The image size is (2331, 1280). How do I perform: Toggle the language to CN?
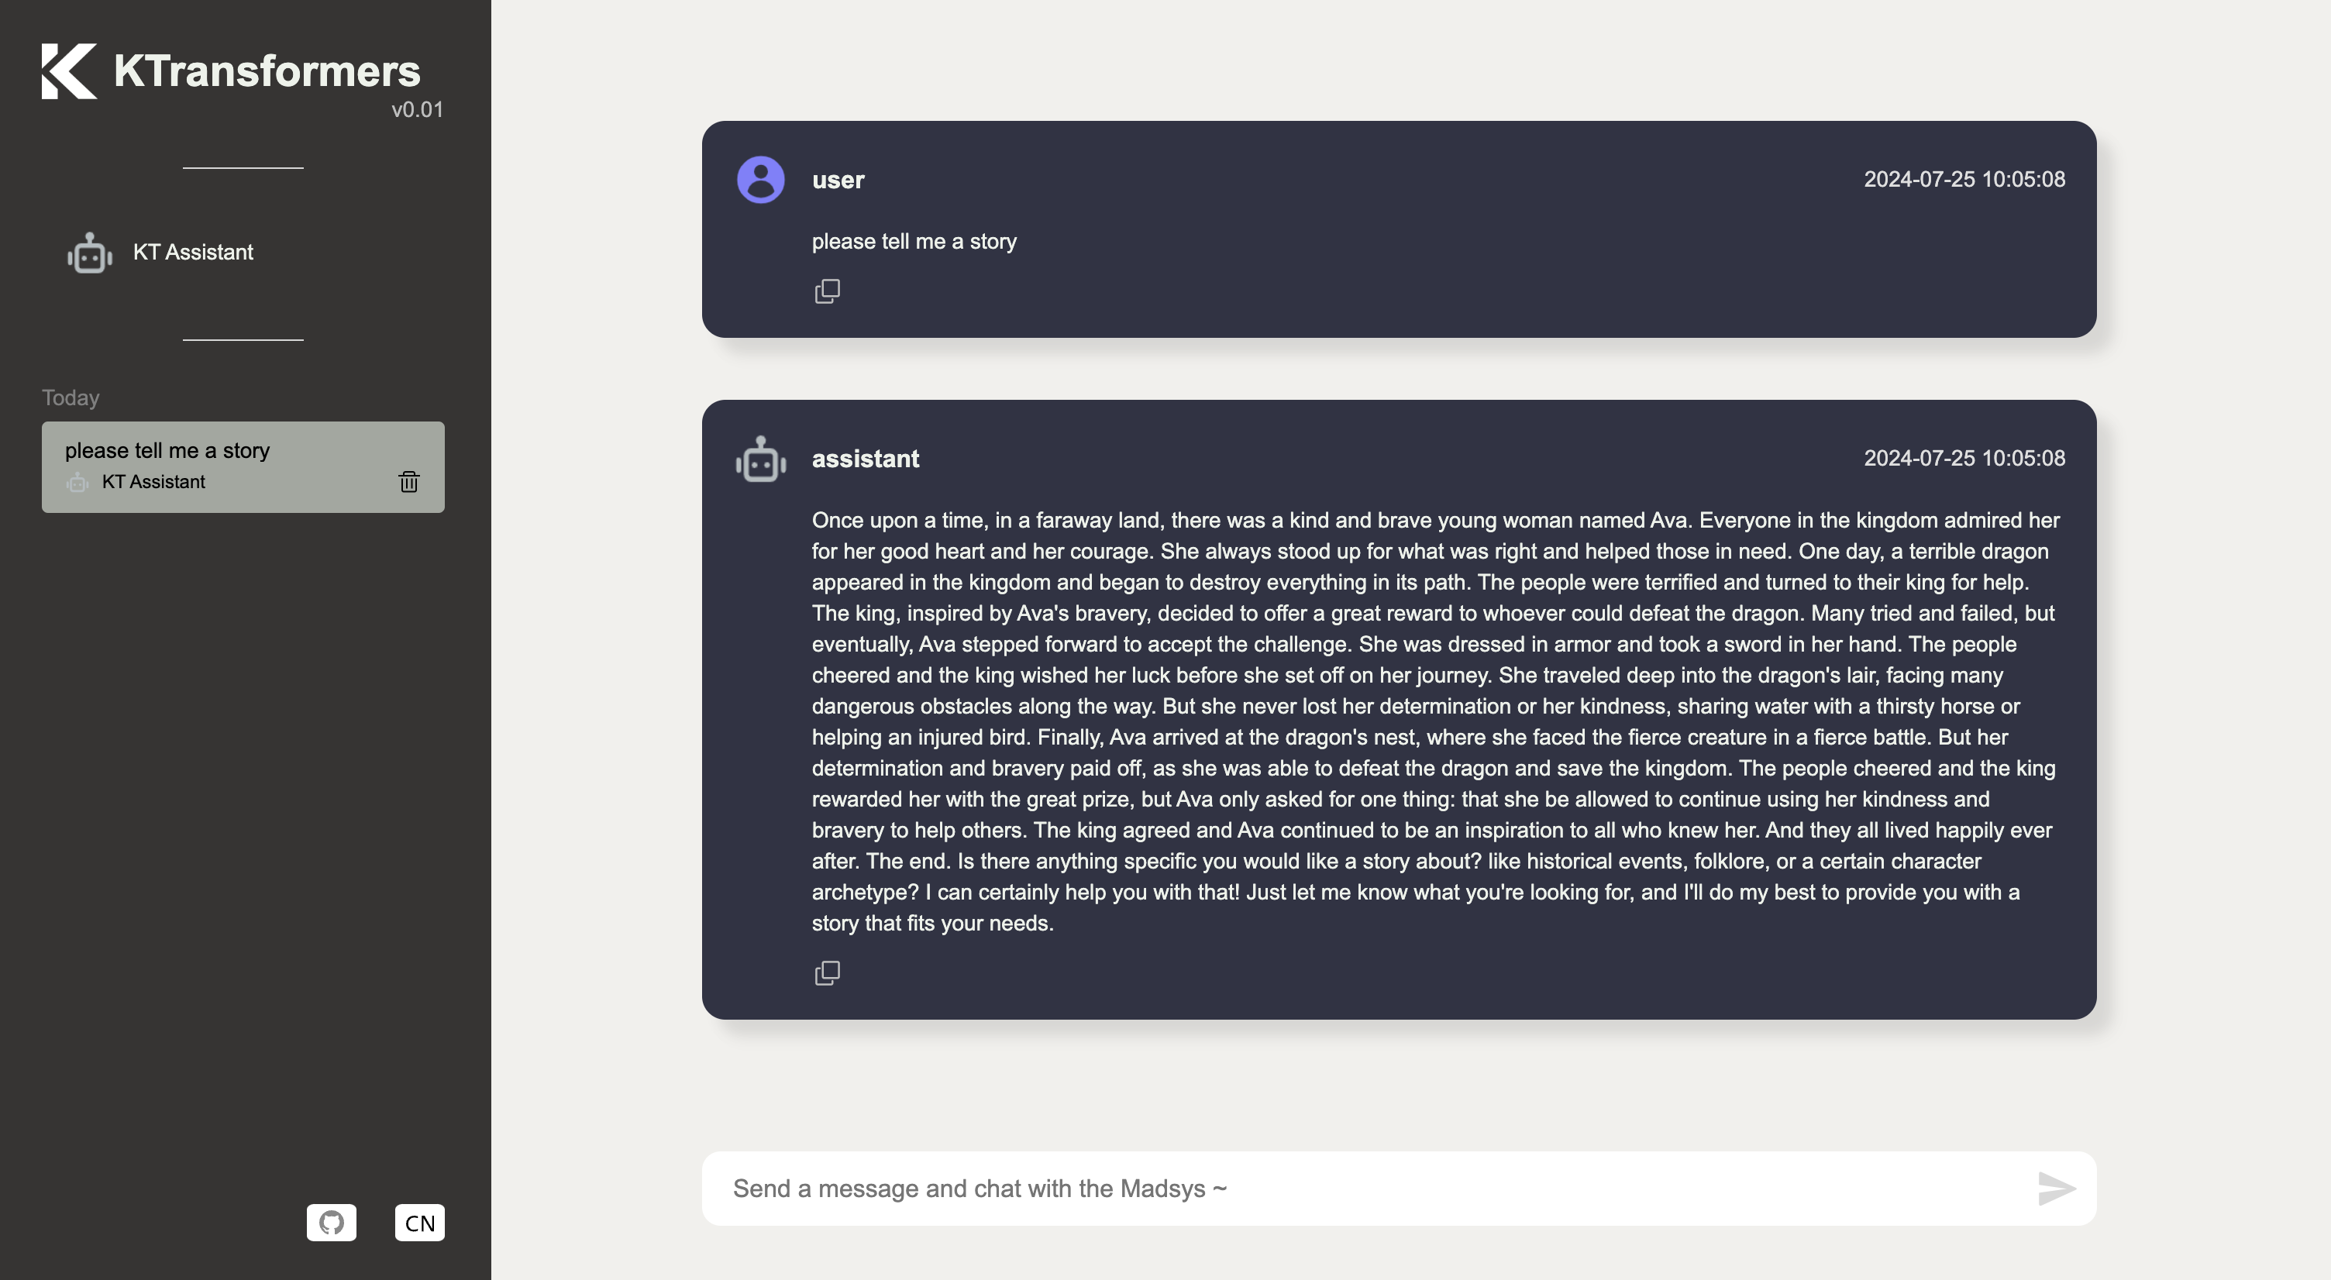pyautogui.click(x=419, y=1223)
